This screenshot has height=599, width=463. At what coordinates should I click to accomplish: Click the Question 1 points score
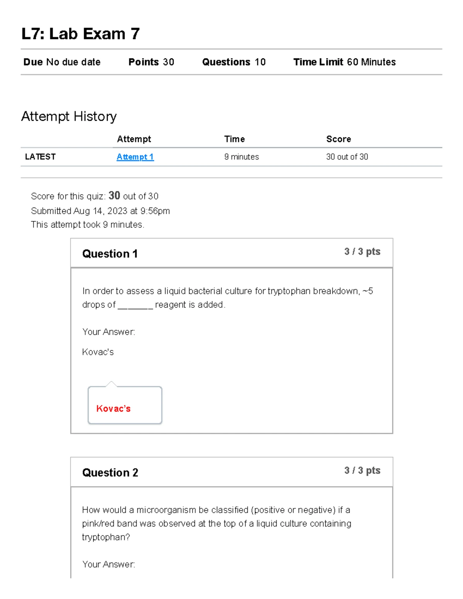(362, 252)
